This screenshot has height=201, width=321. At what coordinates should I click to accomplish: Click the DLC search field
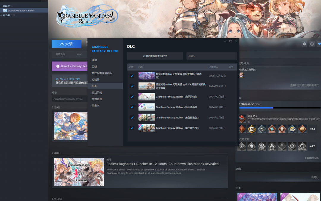(212, 56)
